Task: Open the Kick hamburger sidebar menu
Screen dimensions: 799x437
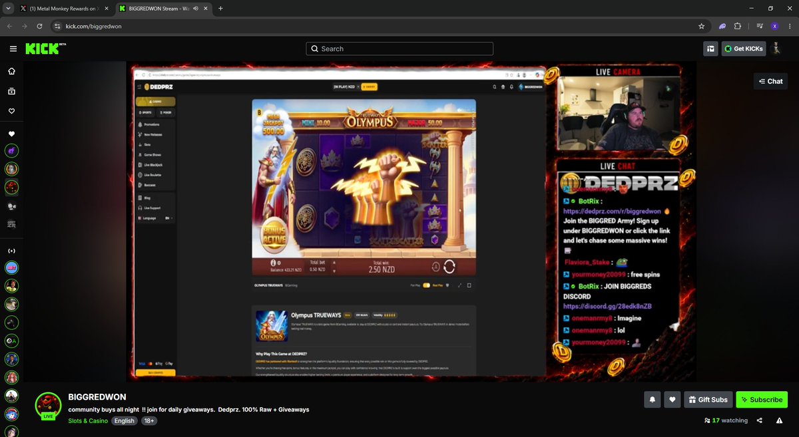Action: click(13, 49)
